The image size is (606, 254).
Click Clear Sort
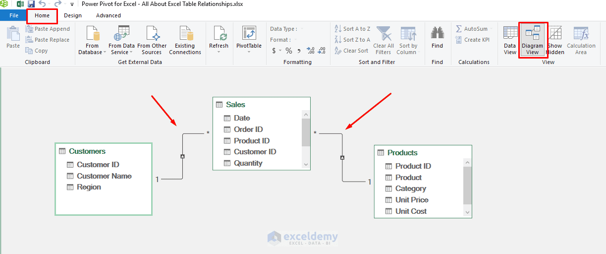point(351,51)
